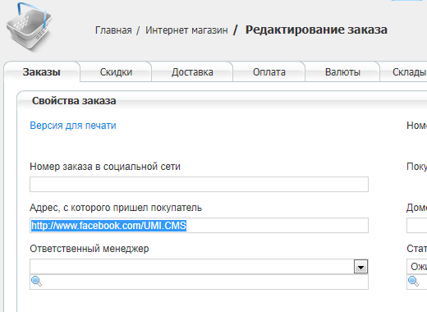
Task: Open the Ответственный менеджер dropdown arrow
Action: coord(360,267)
